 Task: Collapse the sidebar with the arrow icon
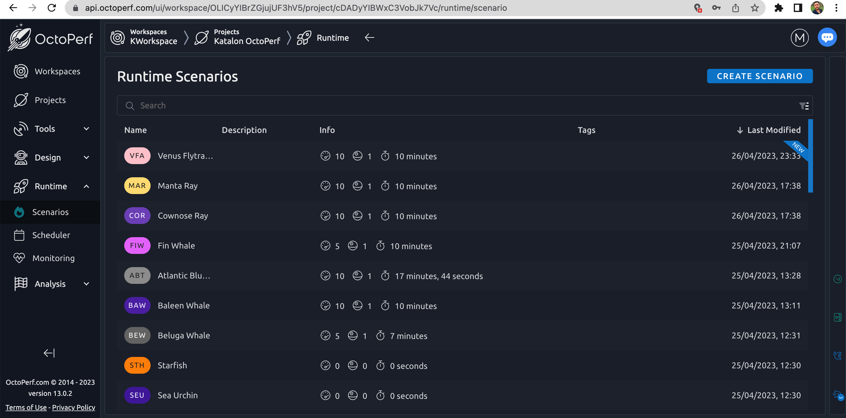[49, 353]
